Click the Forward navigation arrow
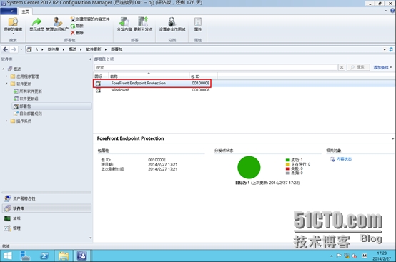 pyautogui.click(x=14, y=49)
